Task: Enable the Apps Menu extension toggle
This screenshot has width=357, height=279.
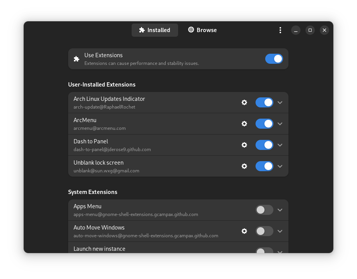Action: (x=264, y=210)
